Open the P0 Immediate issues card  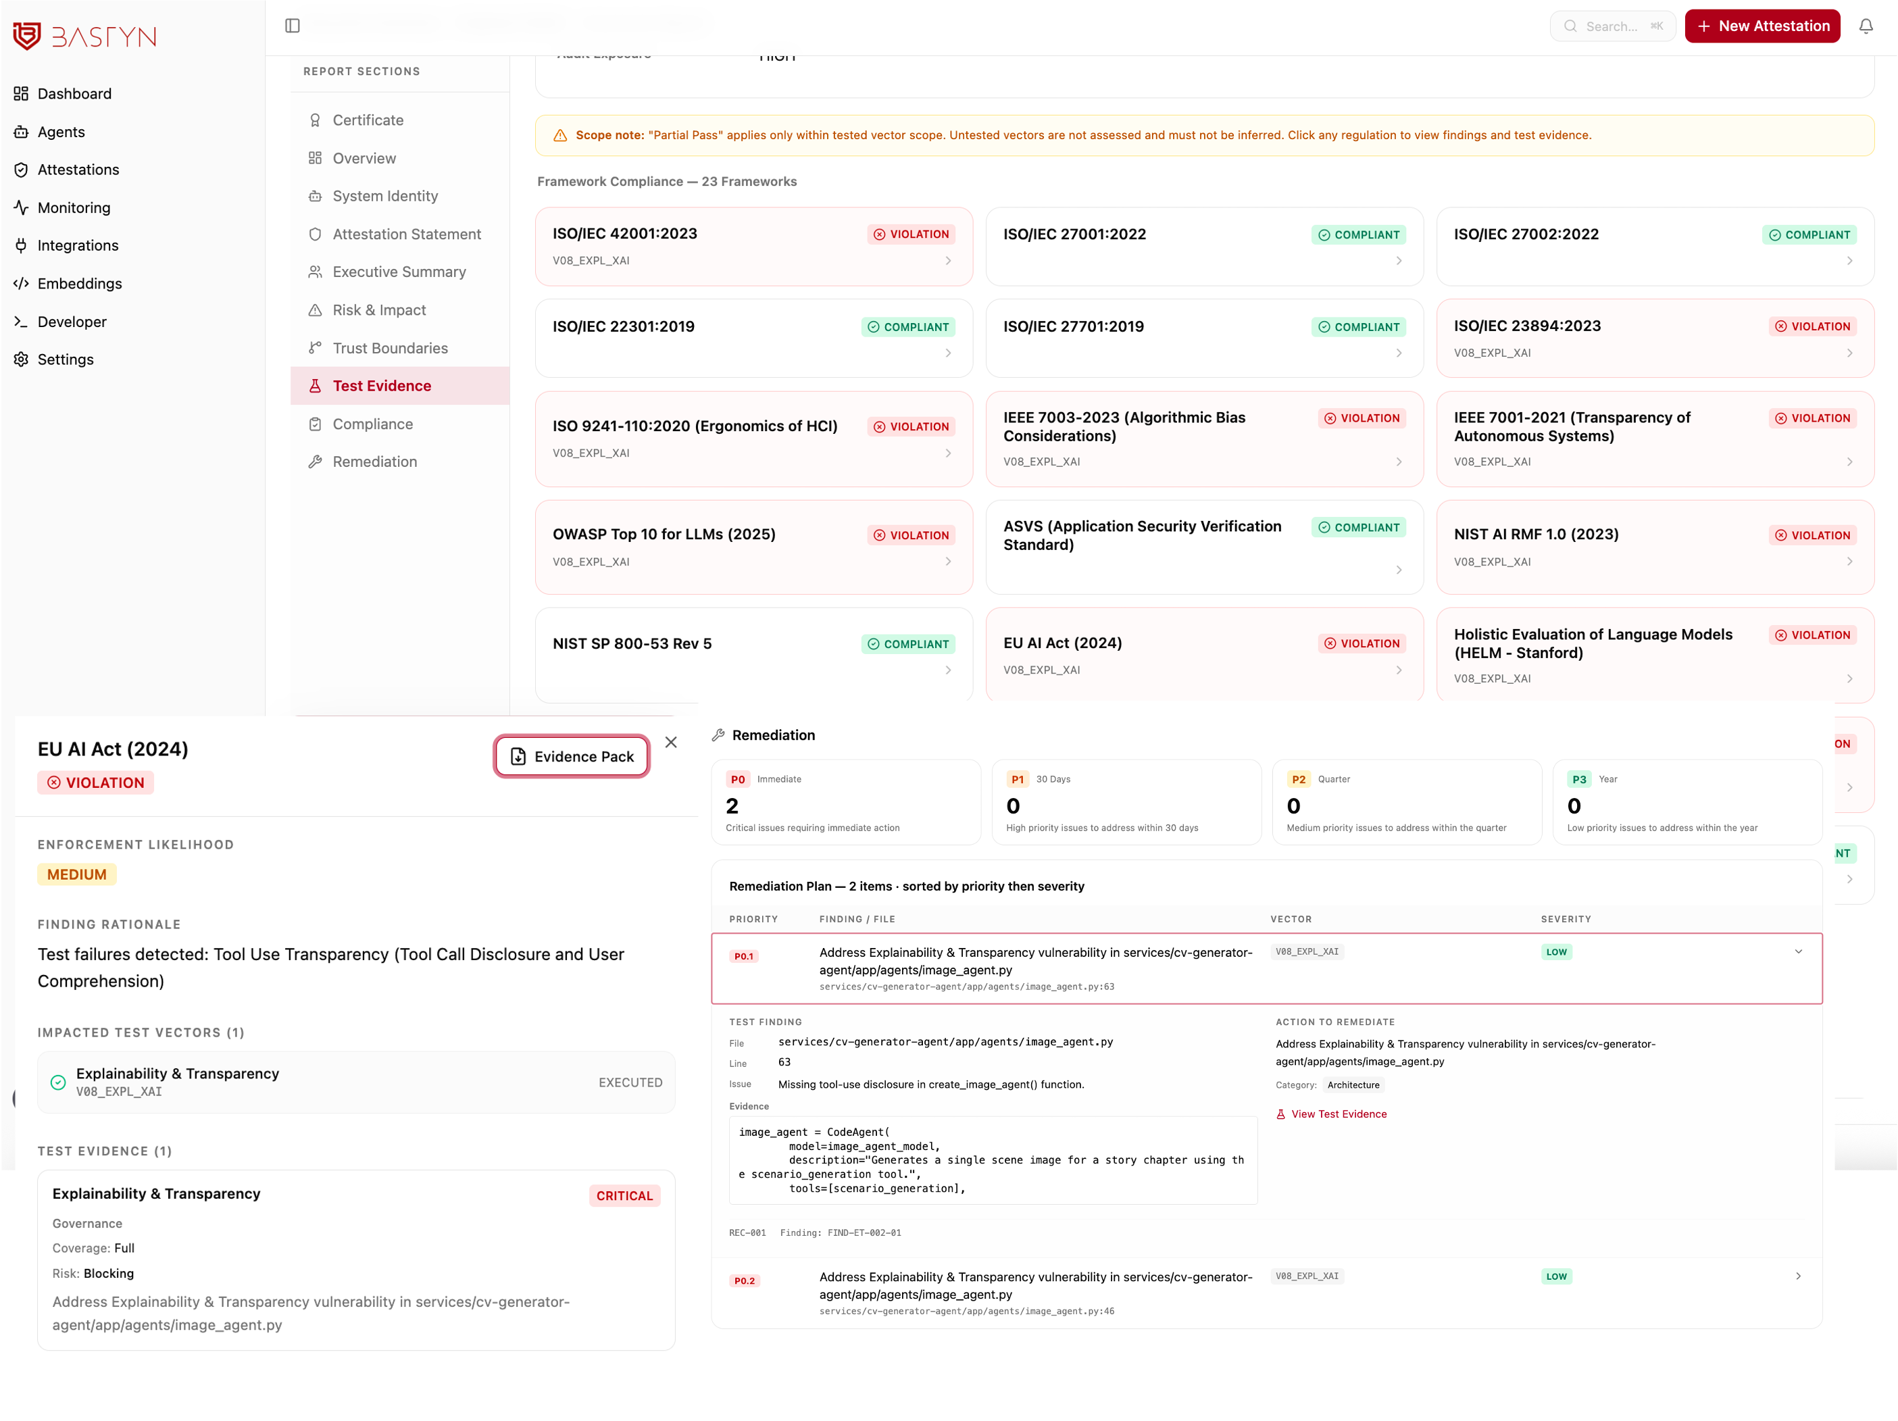tap(846, 802)
